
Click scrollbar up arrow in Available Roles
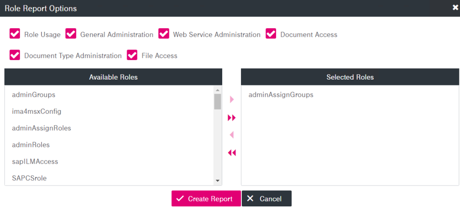[218, 90]
